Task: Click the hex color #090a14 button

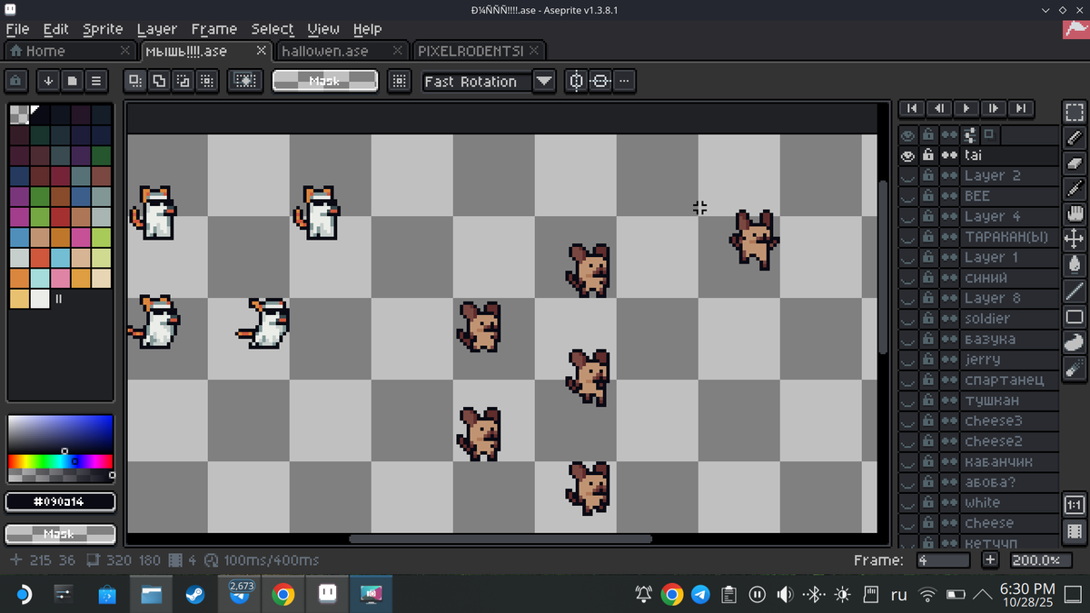Action: (x=60, y=501)
